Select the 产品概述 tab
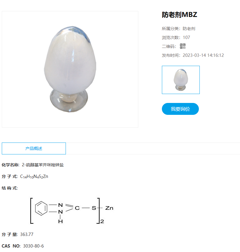Image resolution: width=240 pixels, height=252 pixels. [x=34, y=148]
